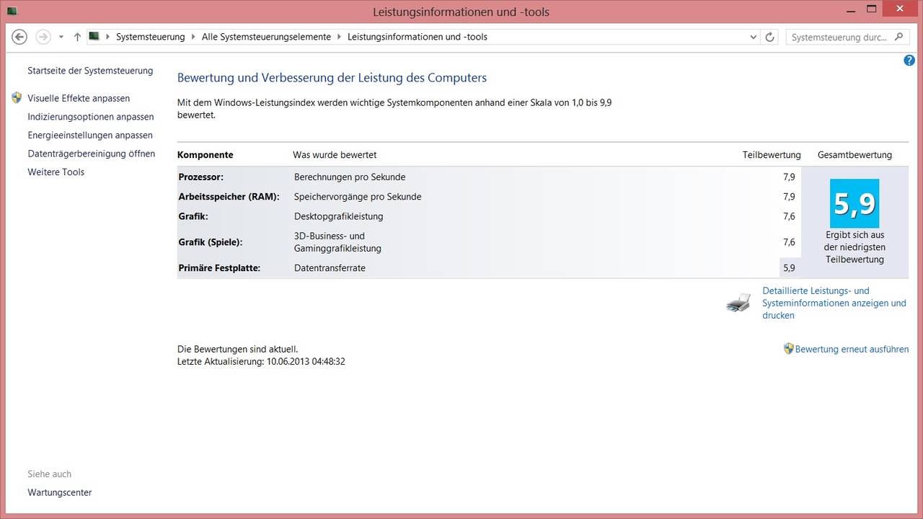Open Indizierungsoptionen anpassen
The height and width of the screenshot is (519, 923).
tap(91, 117)
